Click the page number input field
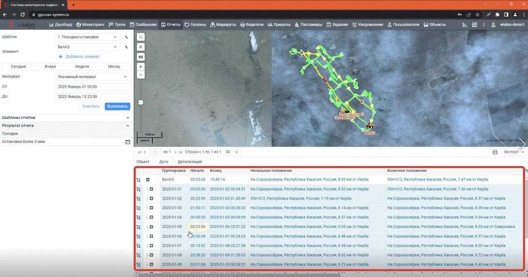This screenshot has height=277, width=528. tap(155, 152)
